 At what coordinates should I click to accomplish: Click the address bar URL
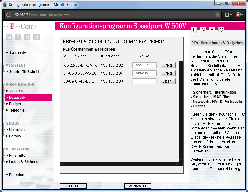[x=41, y=15]
